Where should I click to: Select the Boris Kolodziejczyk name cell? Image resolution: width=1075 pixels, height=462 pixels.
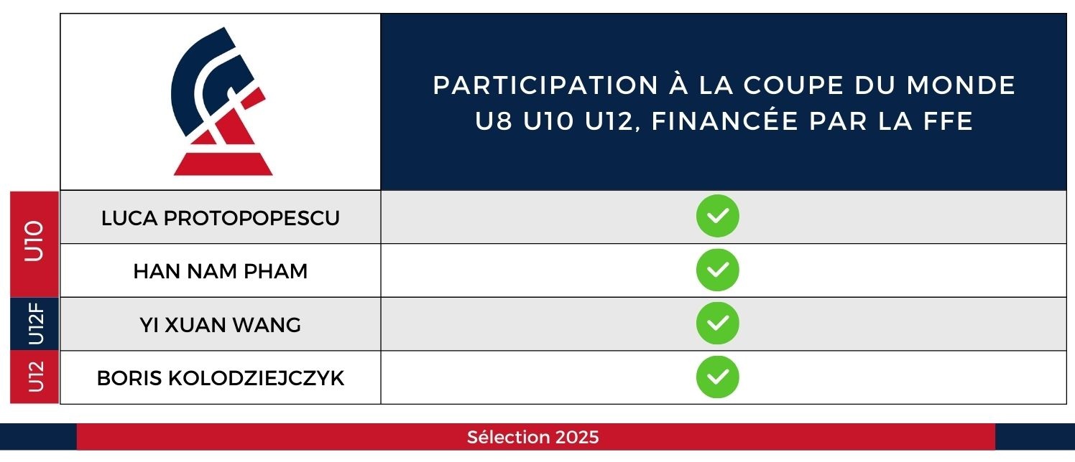220,378
